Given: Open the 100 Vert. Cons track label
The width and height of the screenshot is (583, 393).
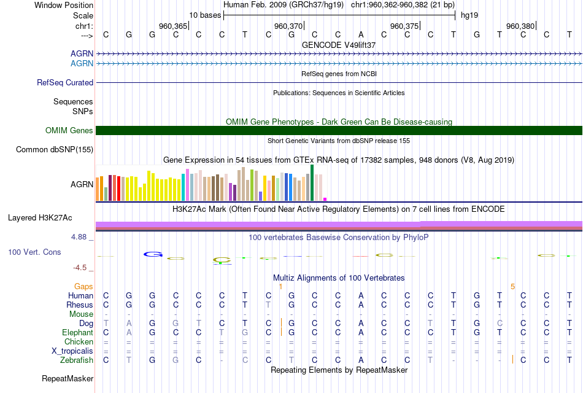Looking at the screenshot, I should [x=34, y=252].
